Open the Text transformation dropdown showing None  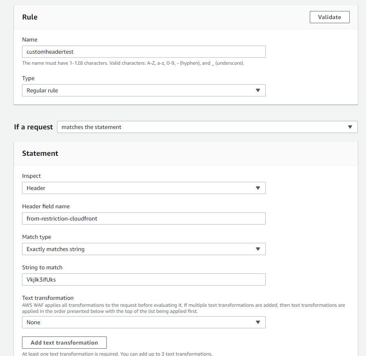(x=139, y=322)
